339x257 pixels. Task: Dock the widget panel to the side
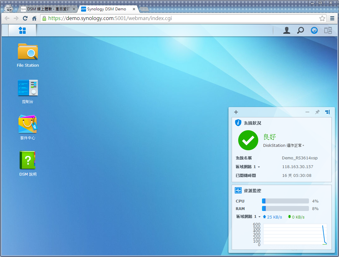point(327,112)
